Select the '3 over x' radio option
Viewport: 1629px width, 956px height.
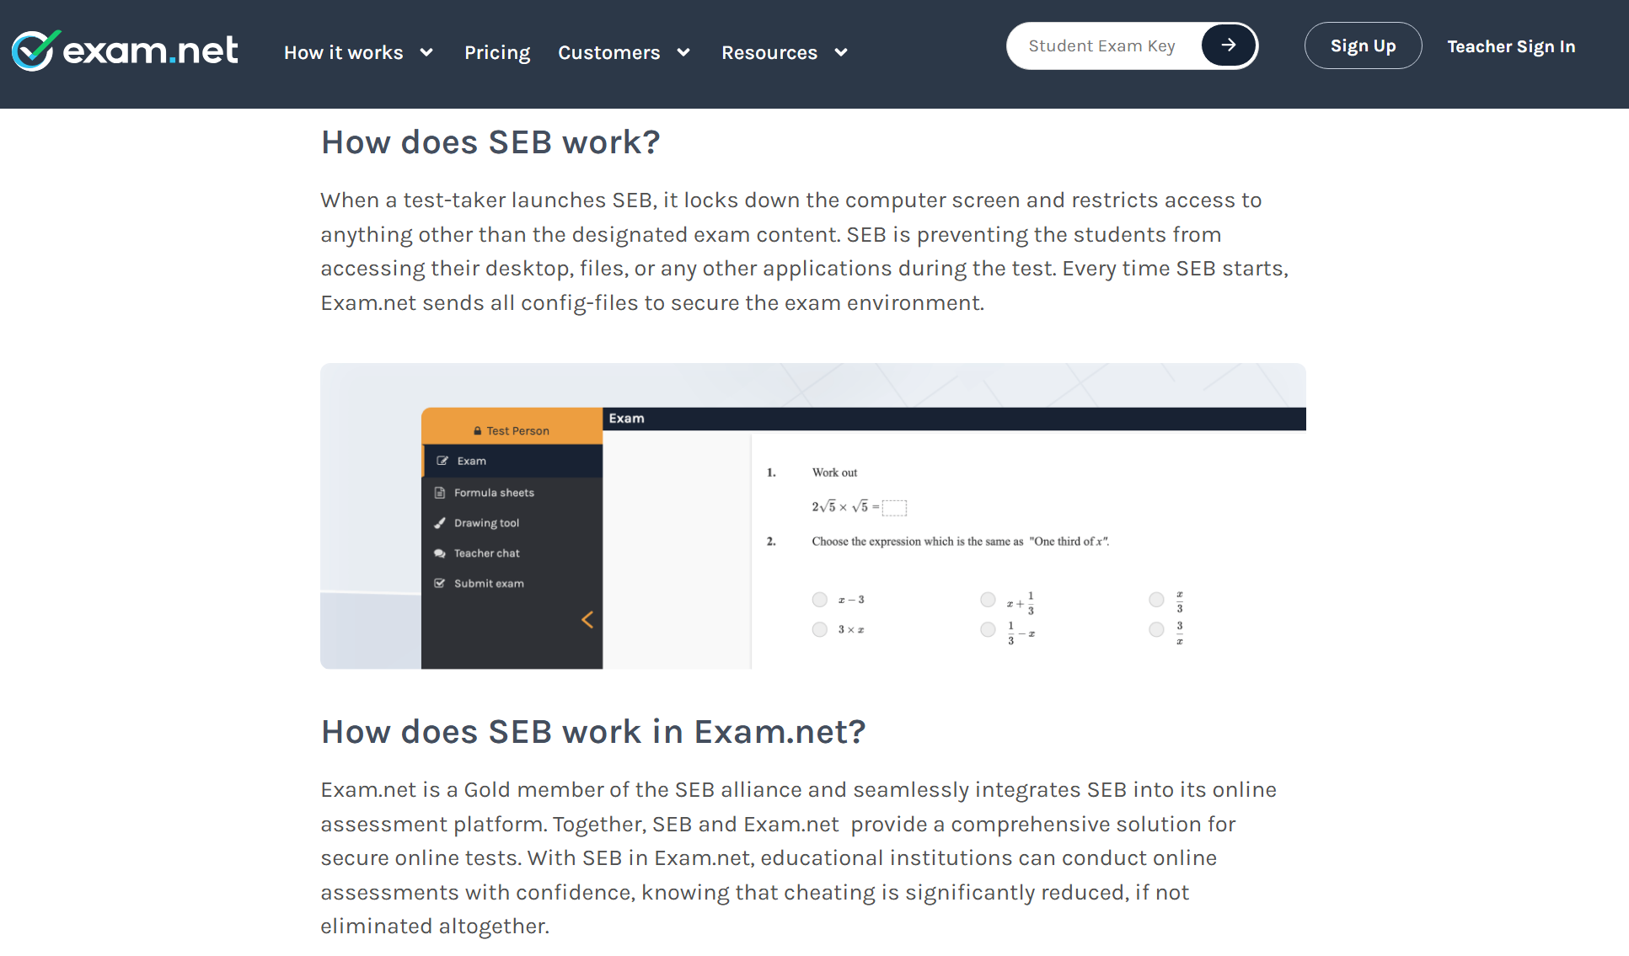coord(1156,629)
